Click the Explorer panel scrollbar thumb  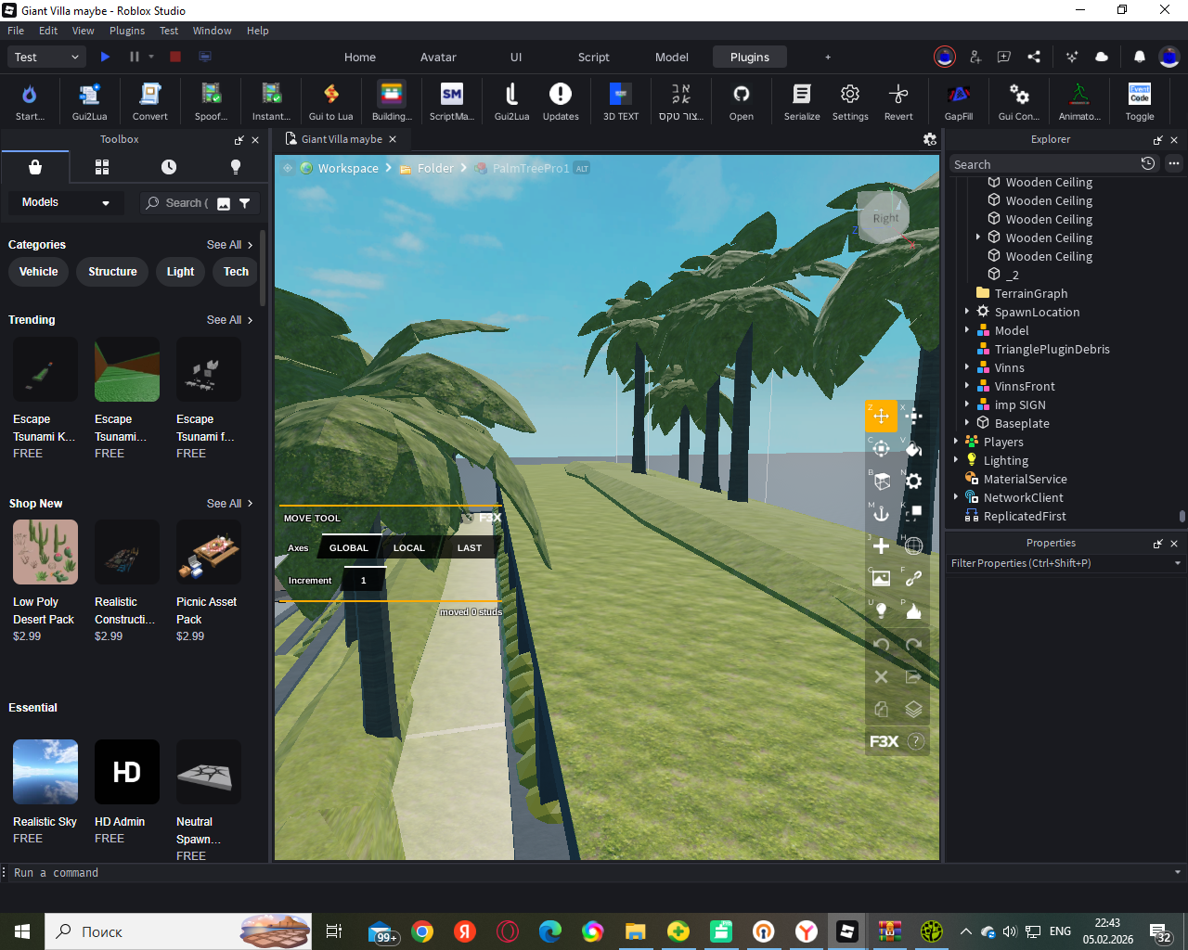click(x=1182, y=516)
